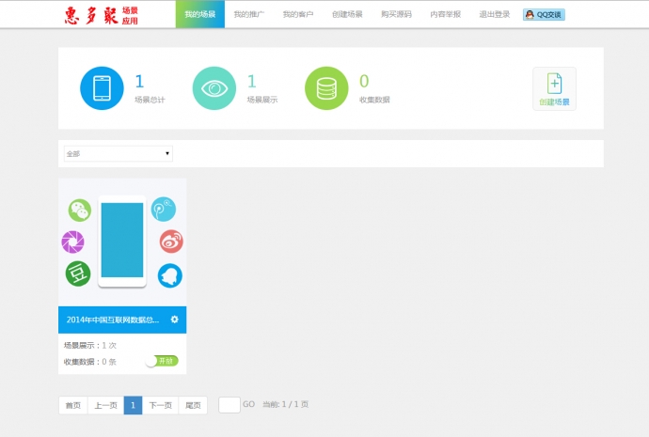Open the scene settings gear icon
This screenshot has height=437, width=649.
175,320
